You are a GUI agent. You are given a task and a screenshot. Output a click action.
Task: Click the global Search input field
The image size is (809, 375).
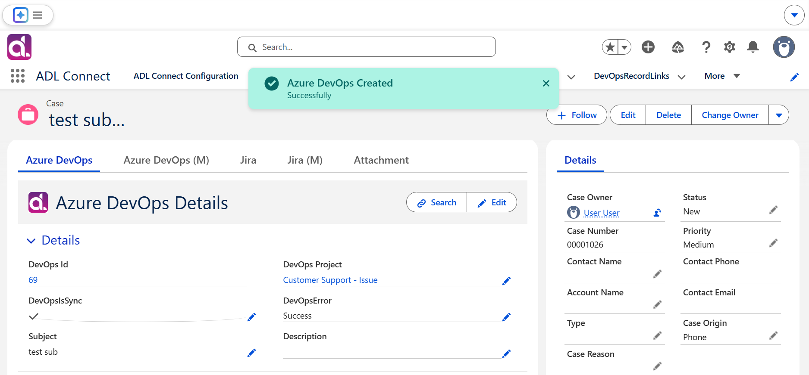367,47
